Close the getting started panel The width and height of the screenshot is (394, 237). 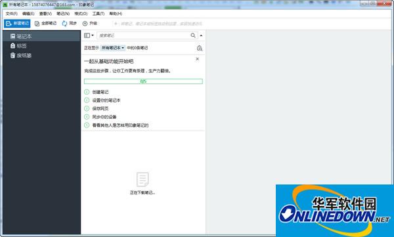198,59
